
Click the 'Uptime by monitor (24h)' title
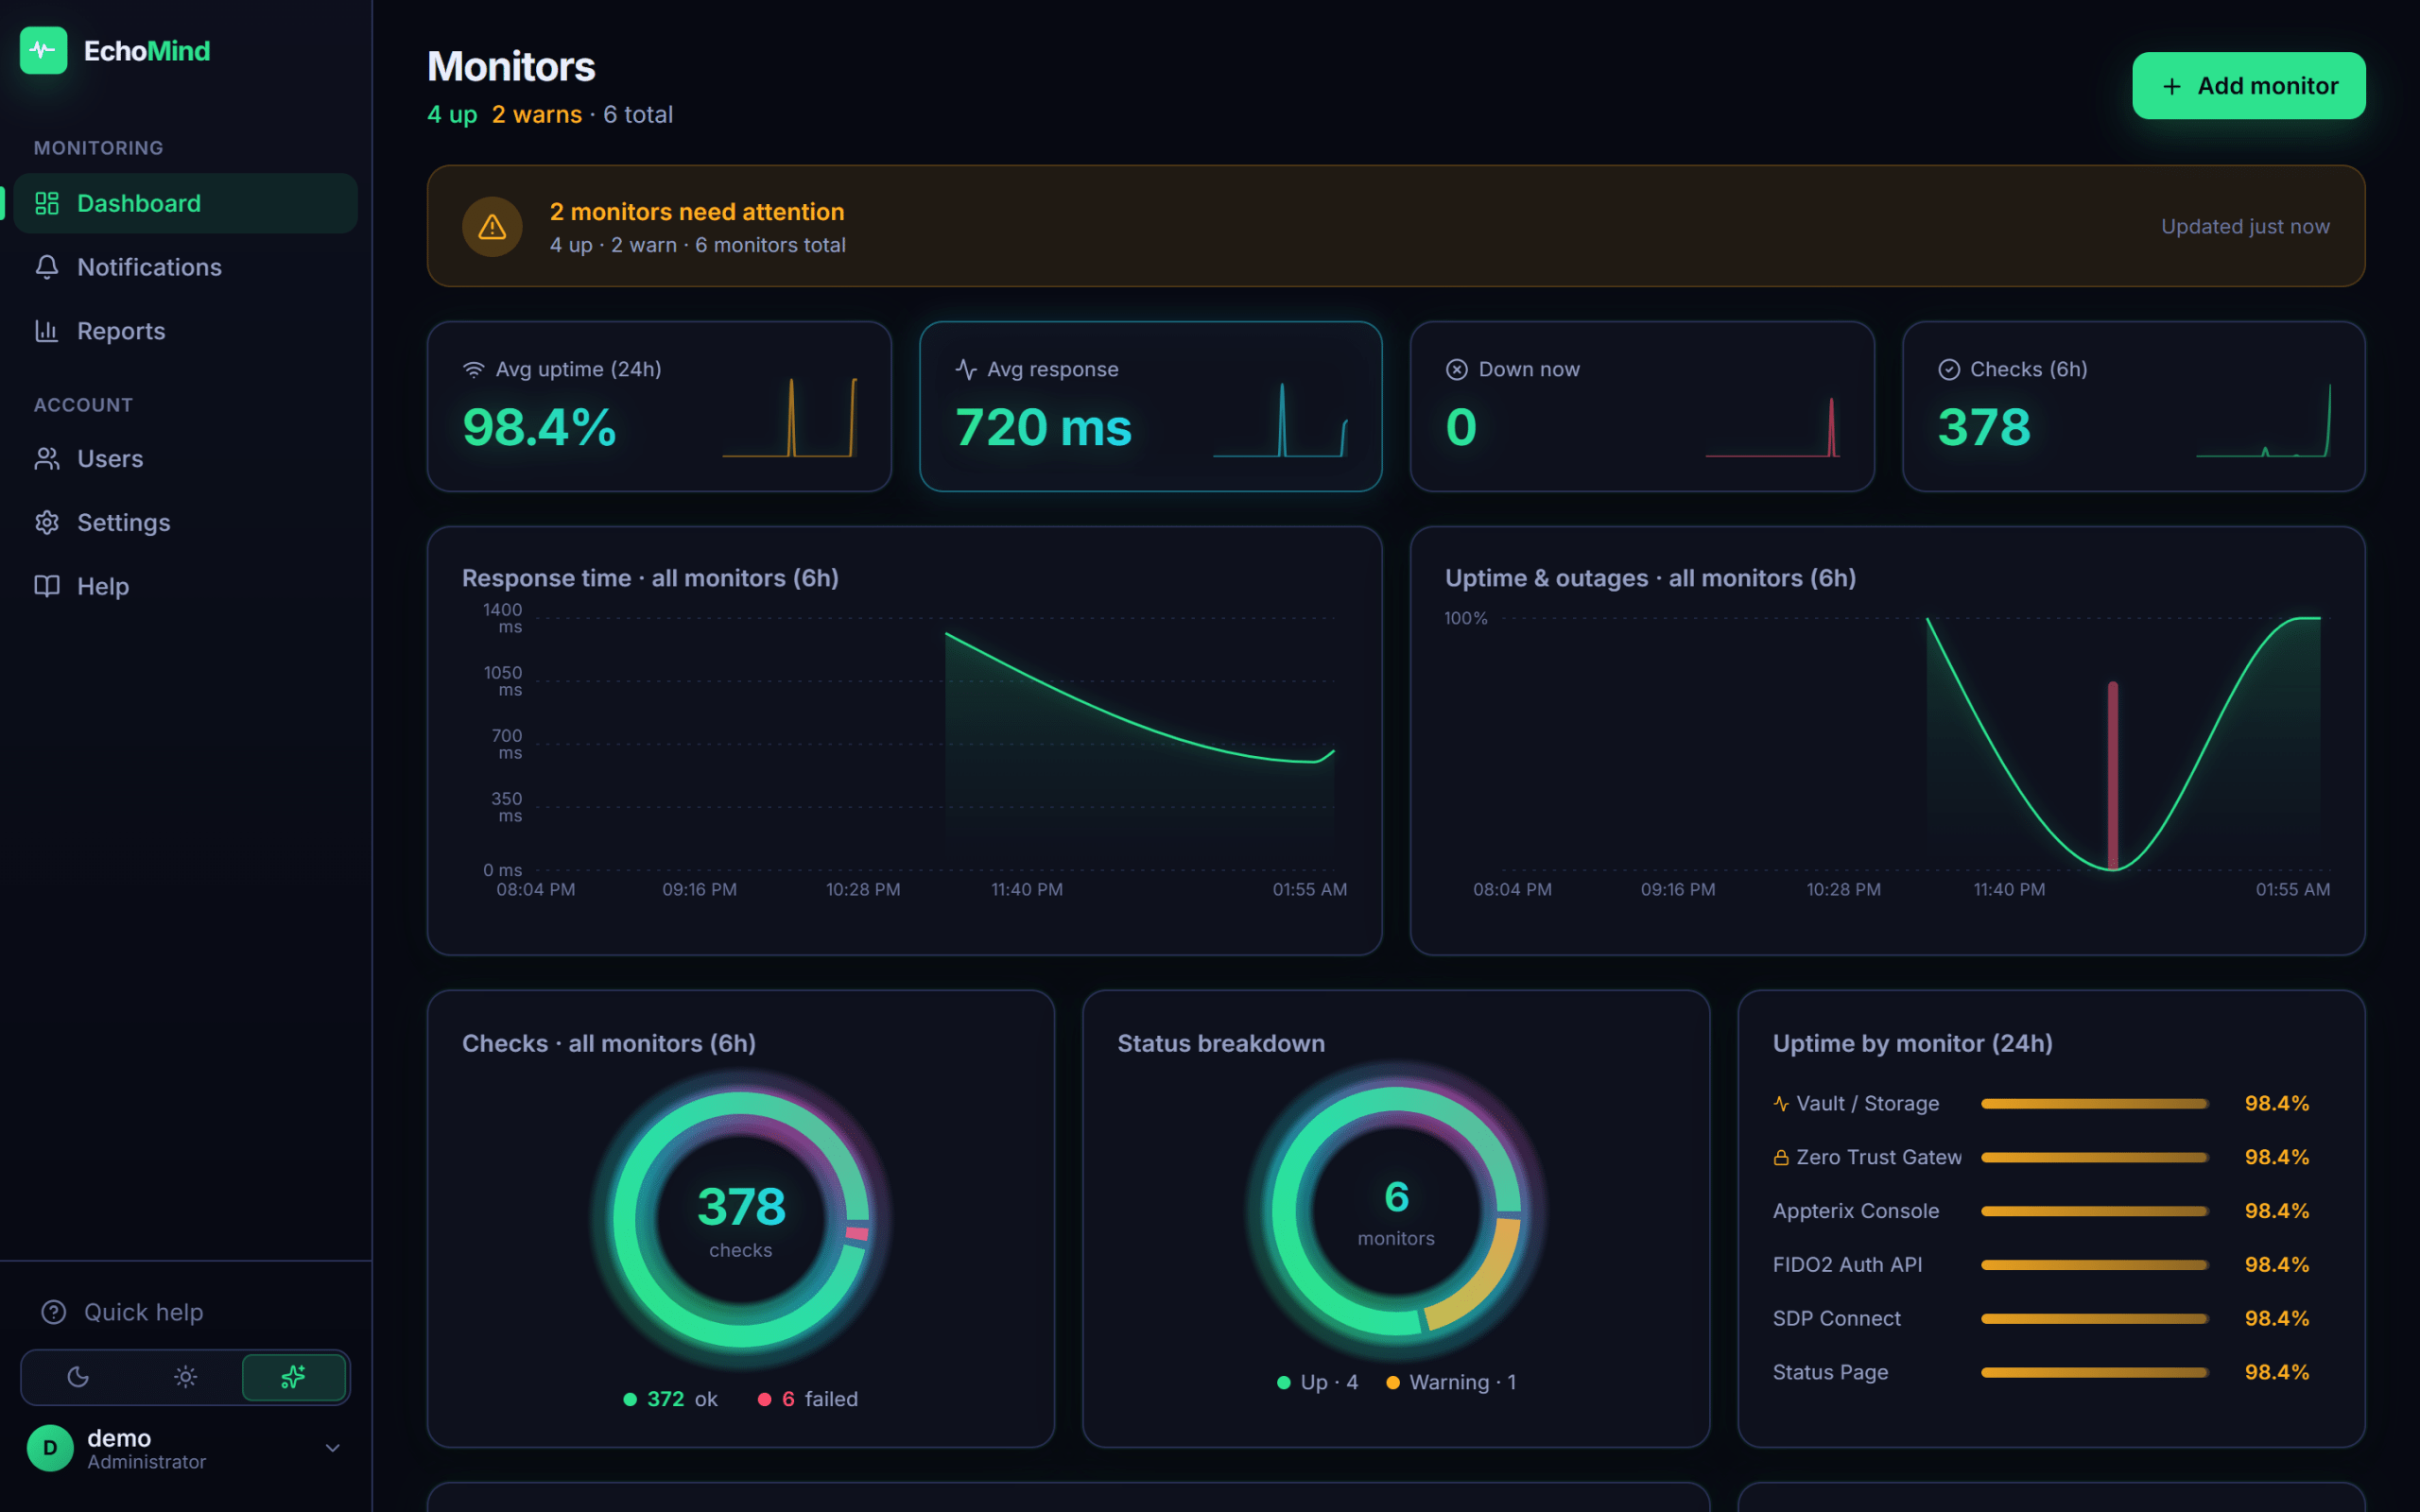tap(1912, 1043)
